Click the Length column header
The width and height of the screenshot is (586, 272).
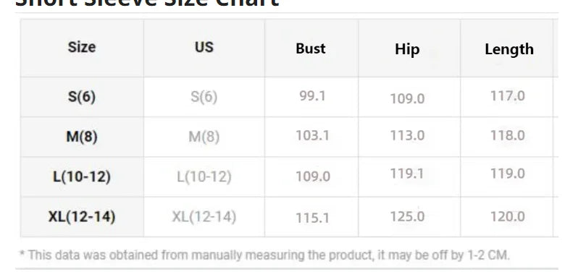click(x=509, y=49)
